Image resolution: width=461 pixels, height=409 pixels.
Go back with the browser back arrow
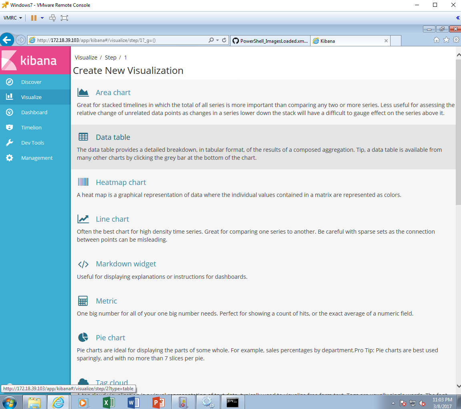coord(7,40)
